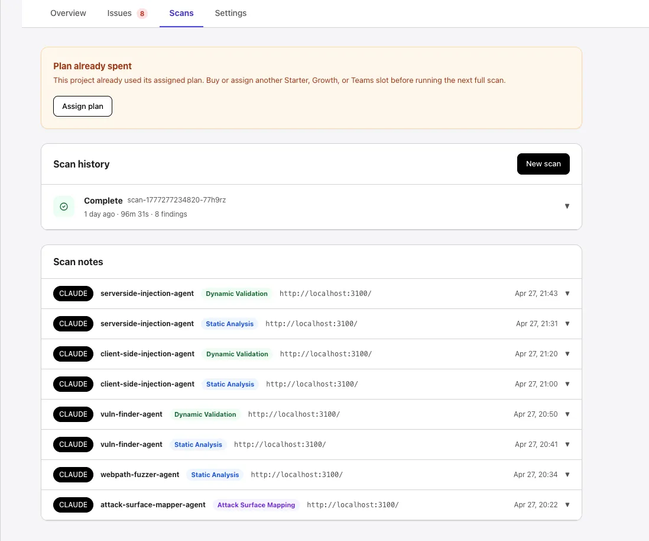This screenshot has height=541, width=649.
Task: Expand the Apr 27, 21:20 client-side-injection-agent note
Action: (567, 354)
